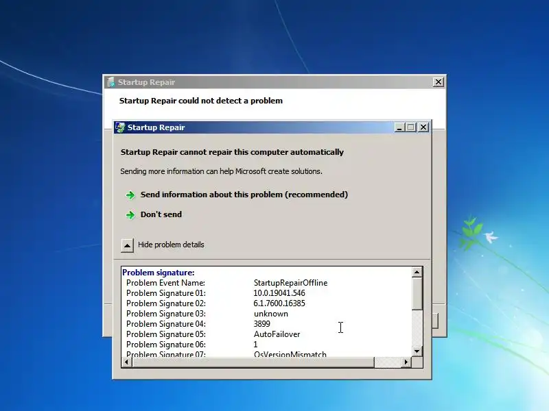Minimize the front Startup Repair dialog
The height and width of the screenshot is (411, 549).
[x=399, y=127]
